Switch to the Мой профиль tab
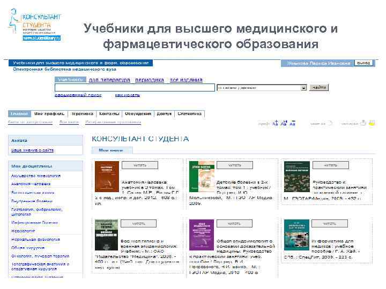 [x=49, y=113]
